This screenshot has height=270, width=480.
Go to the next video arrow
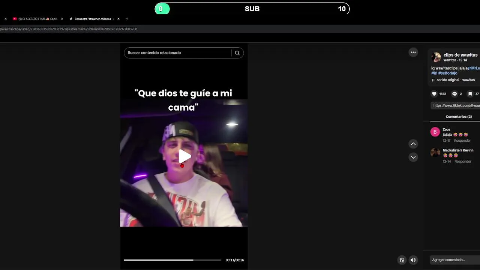coord(413,157)
